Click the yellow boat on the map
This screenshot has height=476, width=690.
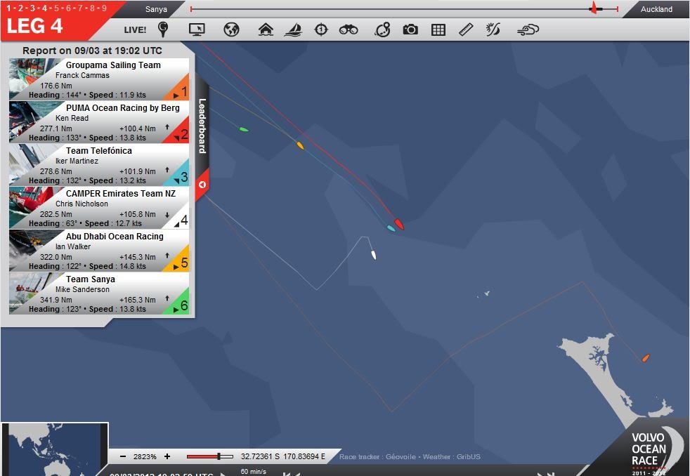(x=300, y=145)
